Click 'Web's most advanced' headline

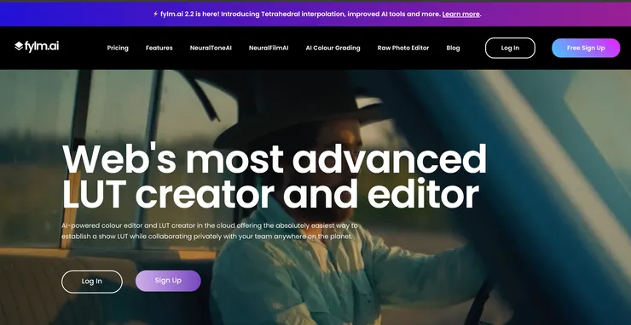[x=275, y=158]
